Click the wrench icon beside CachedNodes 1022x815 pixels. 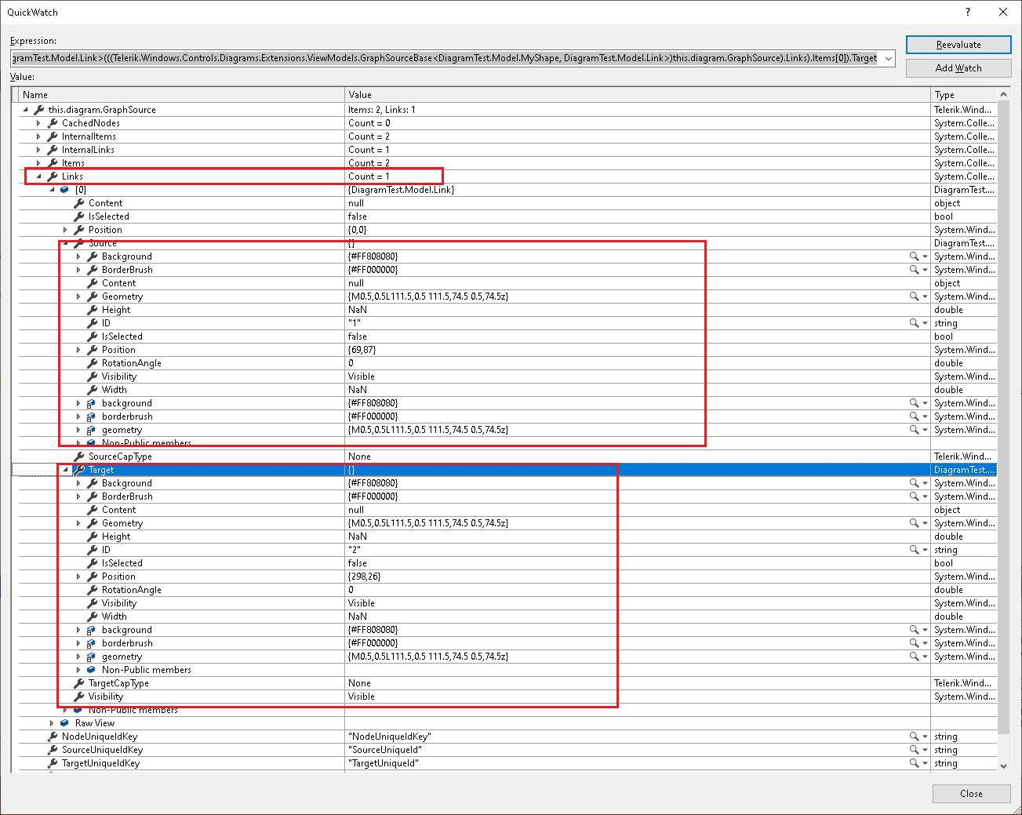tap(53, 123)
